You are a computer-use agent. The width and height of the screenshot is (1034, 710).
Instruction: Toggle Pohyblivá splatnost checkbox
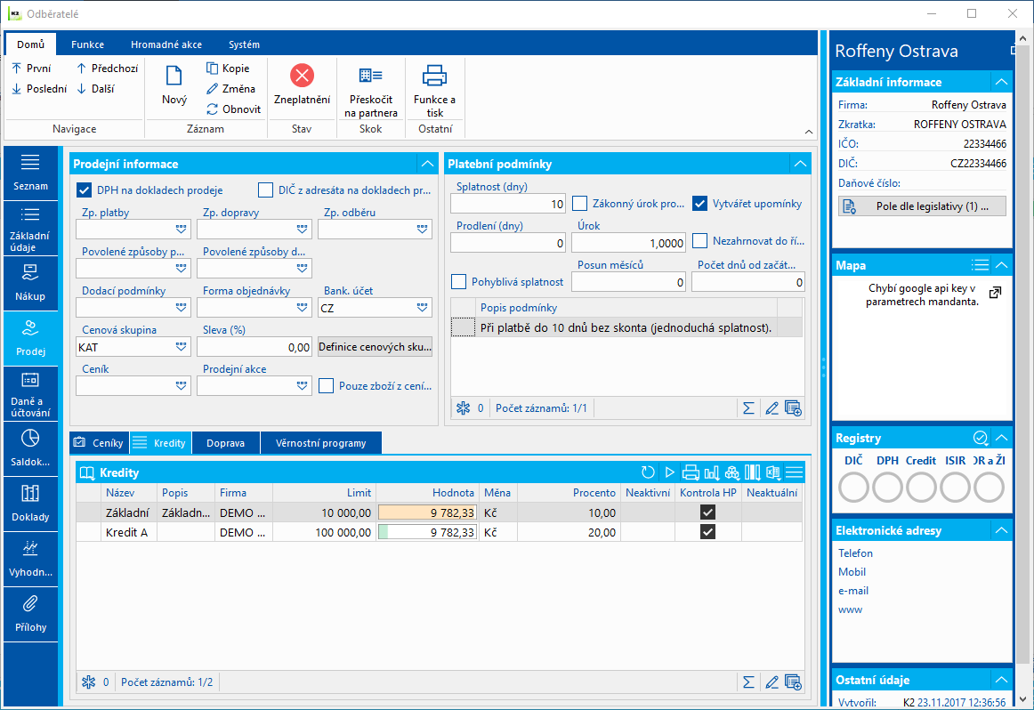click(x=458, y=281)
